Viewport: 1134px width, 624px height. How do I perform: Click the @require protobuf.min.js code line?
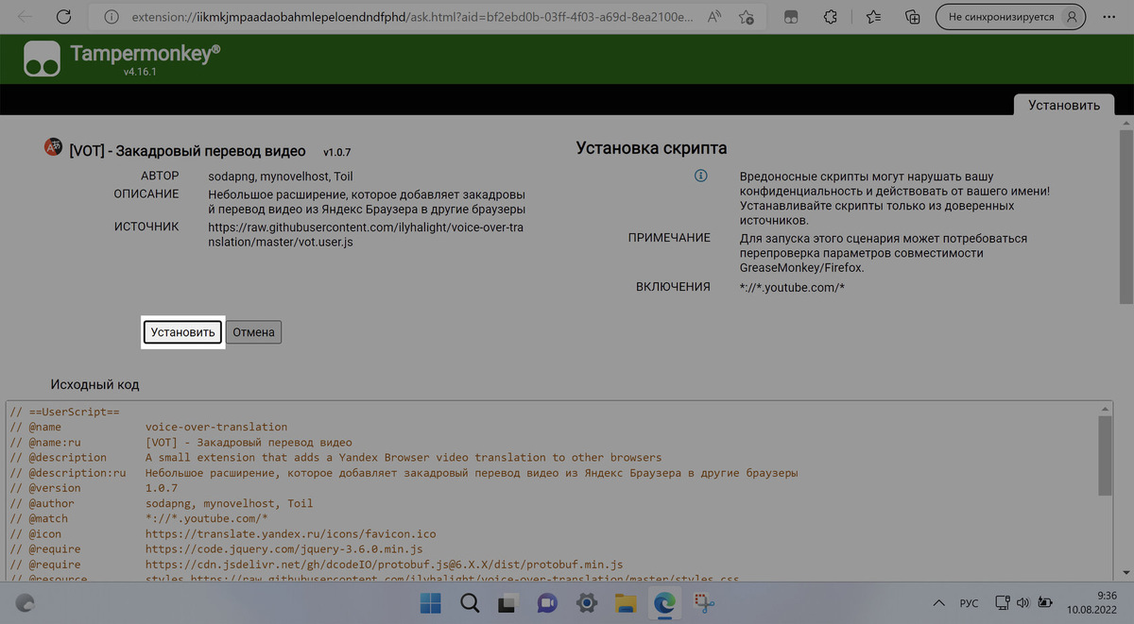click(x=316, y=564)
